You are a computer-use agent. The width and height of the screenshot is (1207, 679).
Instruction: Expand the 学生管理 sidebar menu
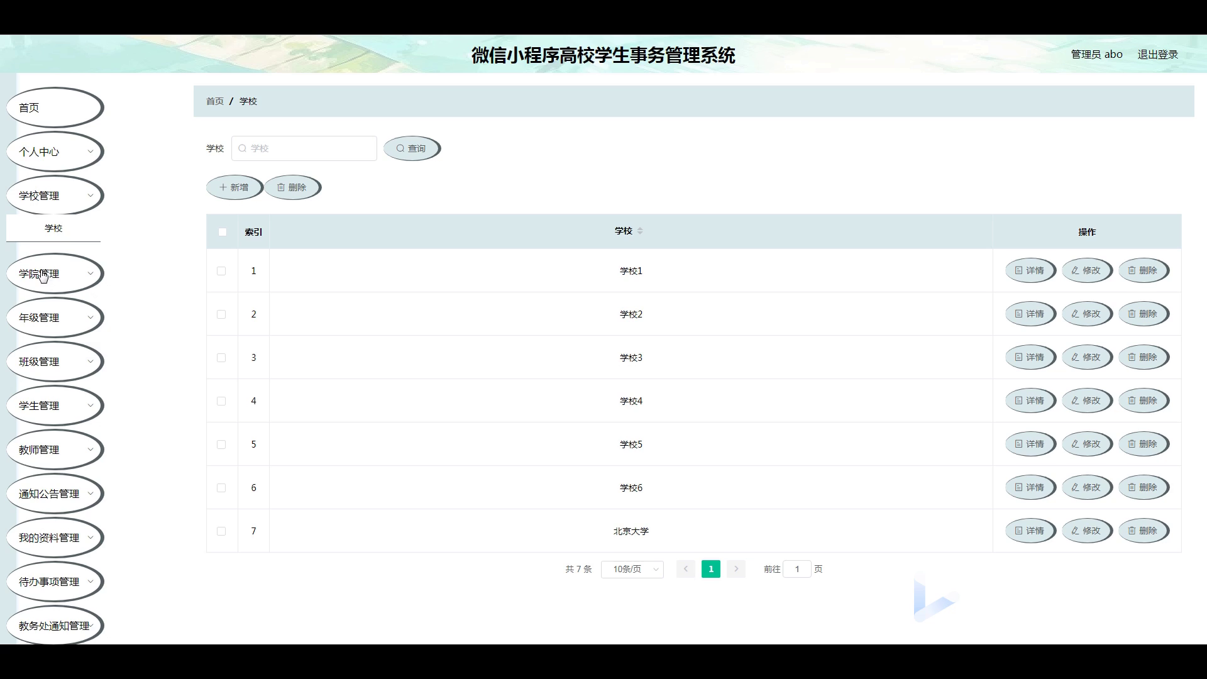pos(55,406)
